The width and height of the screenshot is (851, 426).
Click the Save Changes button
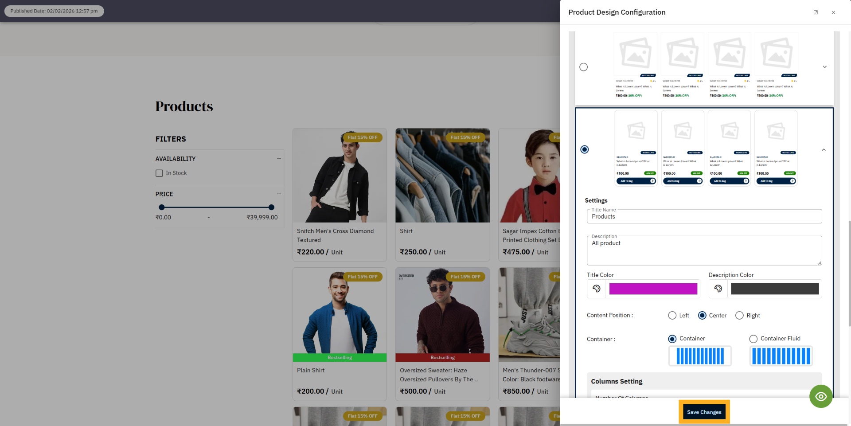tap(704, 412)
